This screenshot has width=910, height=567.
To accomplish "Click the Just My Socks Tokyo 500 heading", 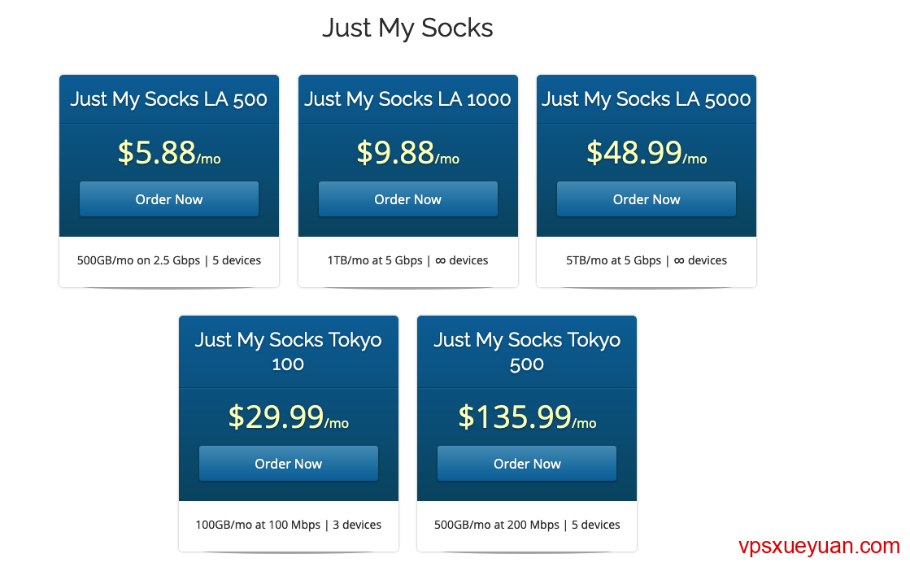I will (527, 351).
